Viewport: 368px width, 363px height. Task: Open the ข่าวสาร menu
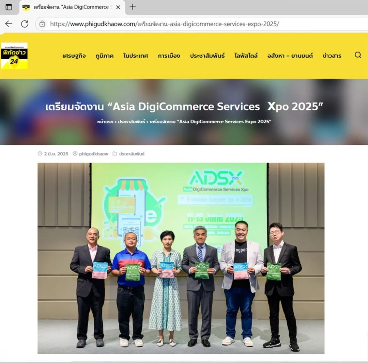332,56
